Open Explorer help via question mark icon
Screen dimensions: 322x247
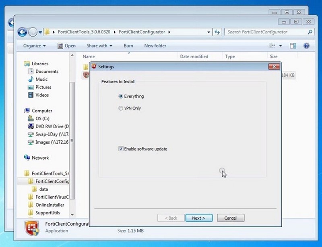(x=306, y=45)
